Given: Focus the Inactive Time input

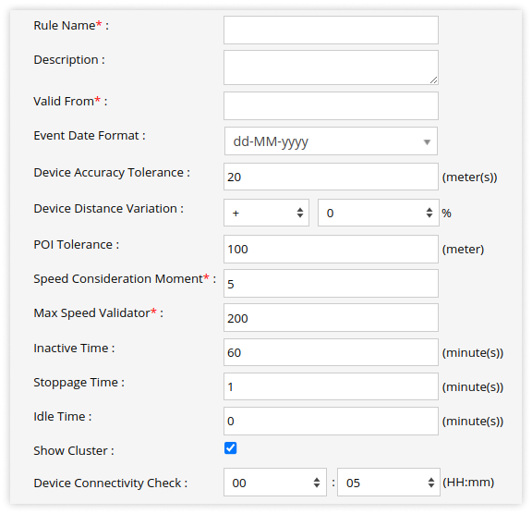Looking at the screenshot, I should point(331,352).
